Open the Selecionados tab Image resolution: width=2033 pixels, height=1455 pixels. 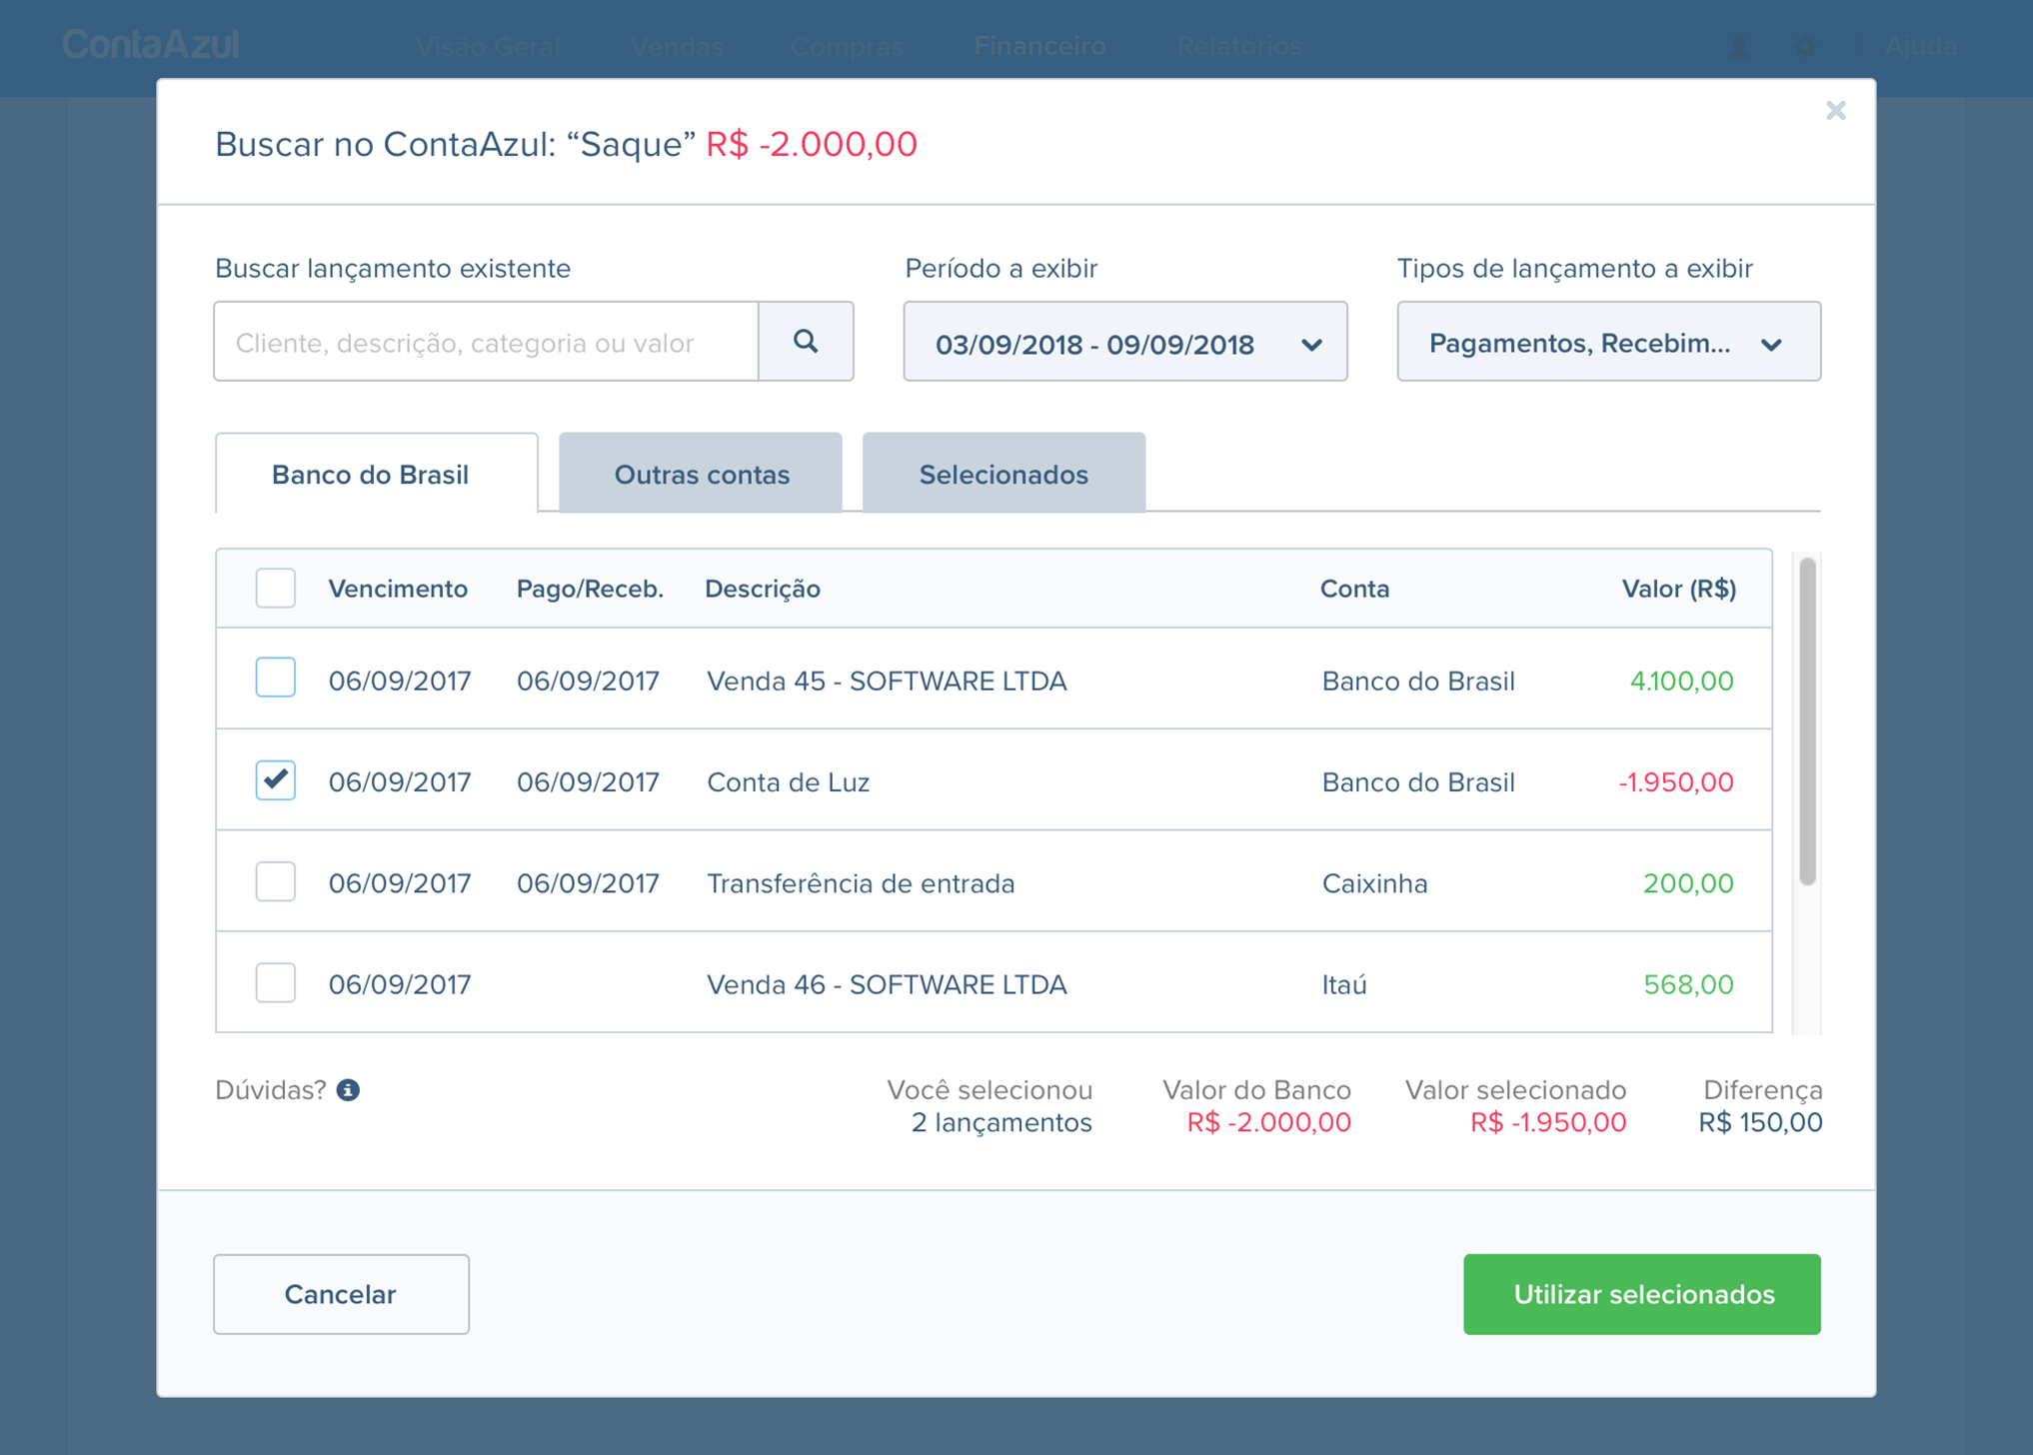coord(1003,475)
